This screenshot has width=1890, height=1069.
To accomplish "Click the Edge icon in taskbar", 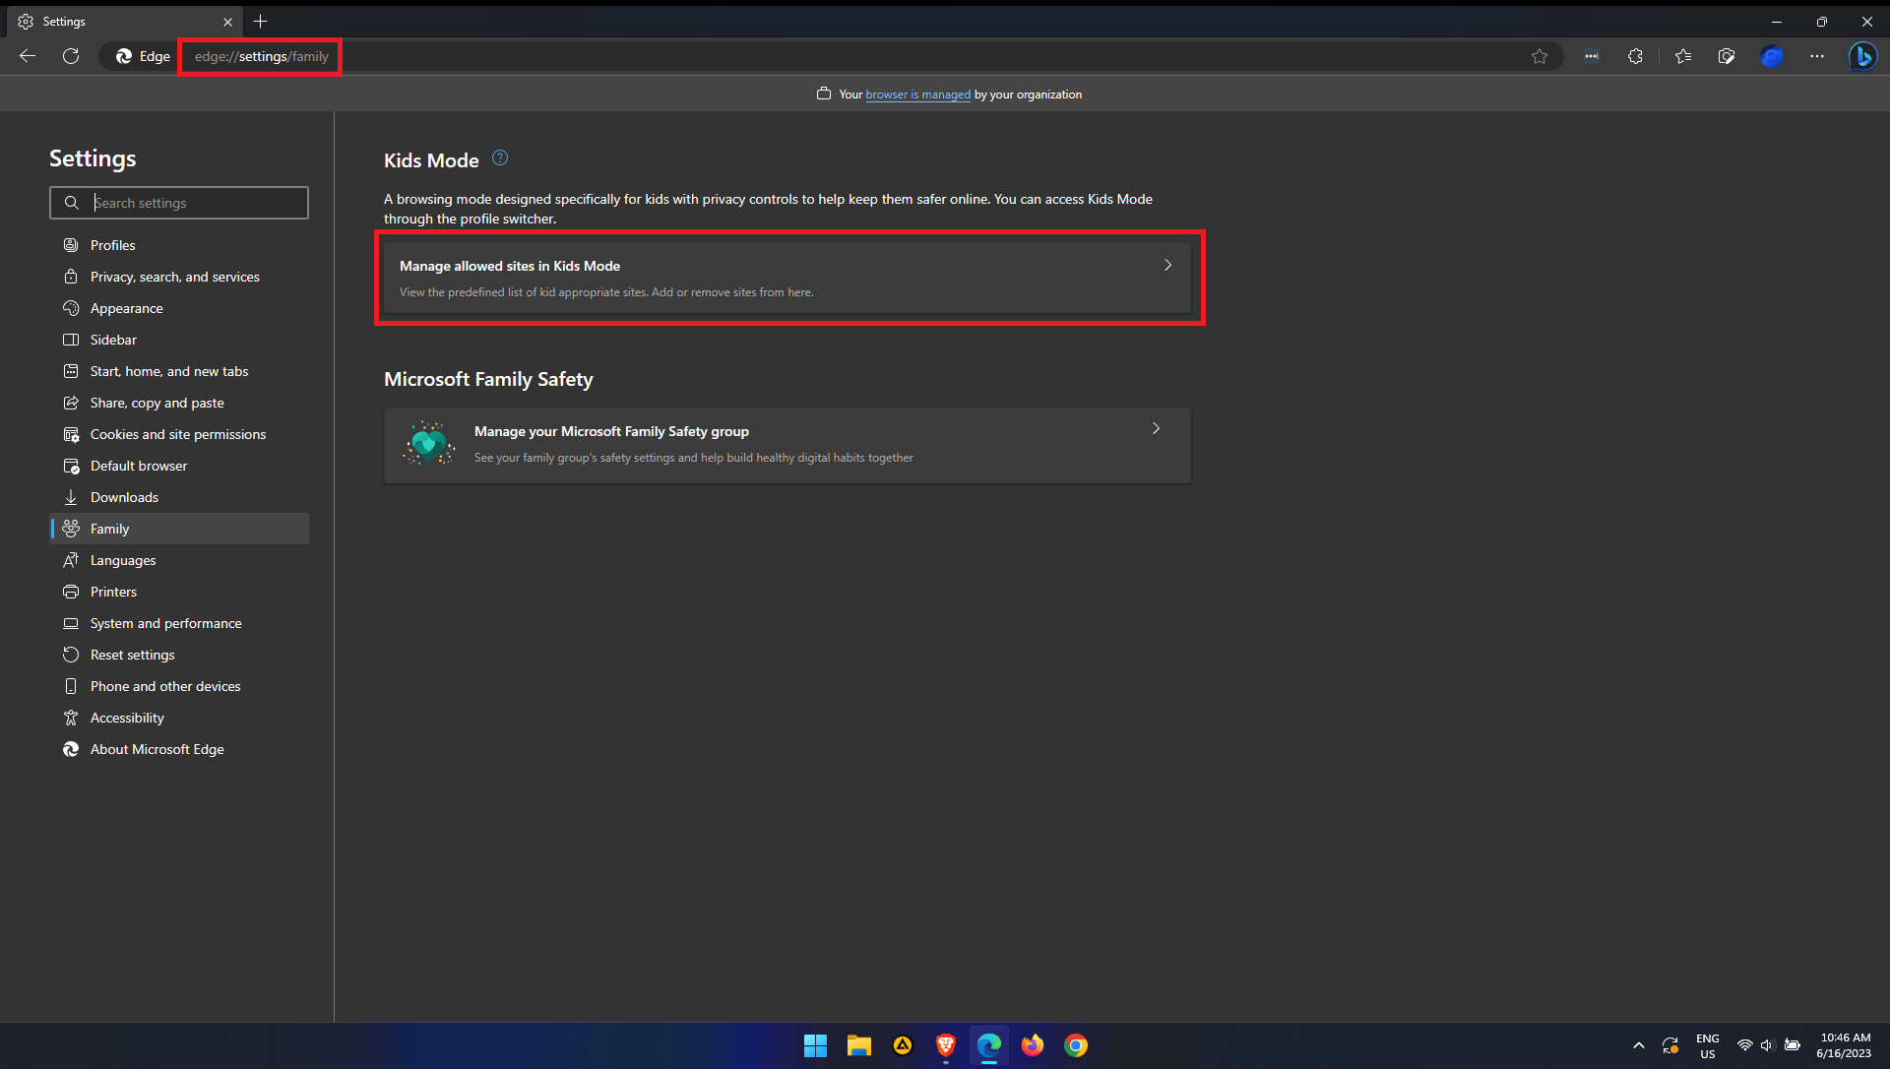I will click(988, 1045).
